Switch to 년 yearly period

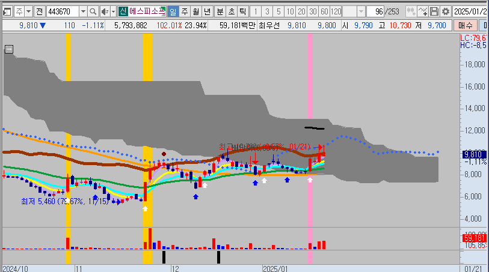coord(207,12)
